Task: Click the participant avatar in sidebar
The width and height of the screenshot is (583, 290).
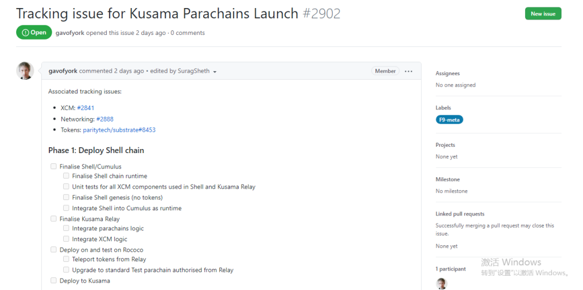Action: point(441,284)
